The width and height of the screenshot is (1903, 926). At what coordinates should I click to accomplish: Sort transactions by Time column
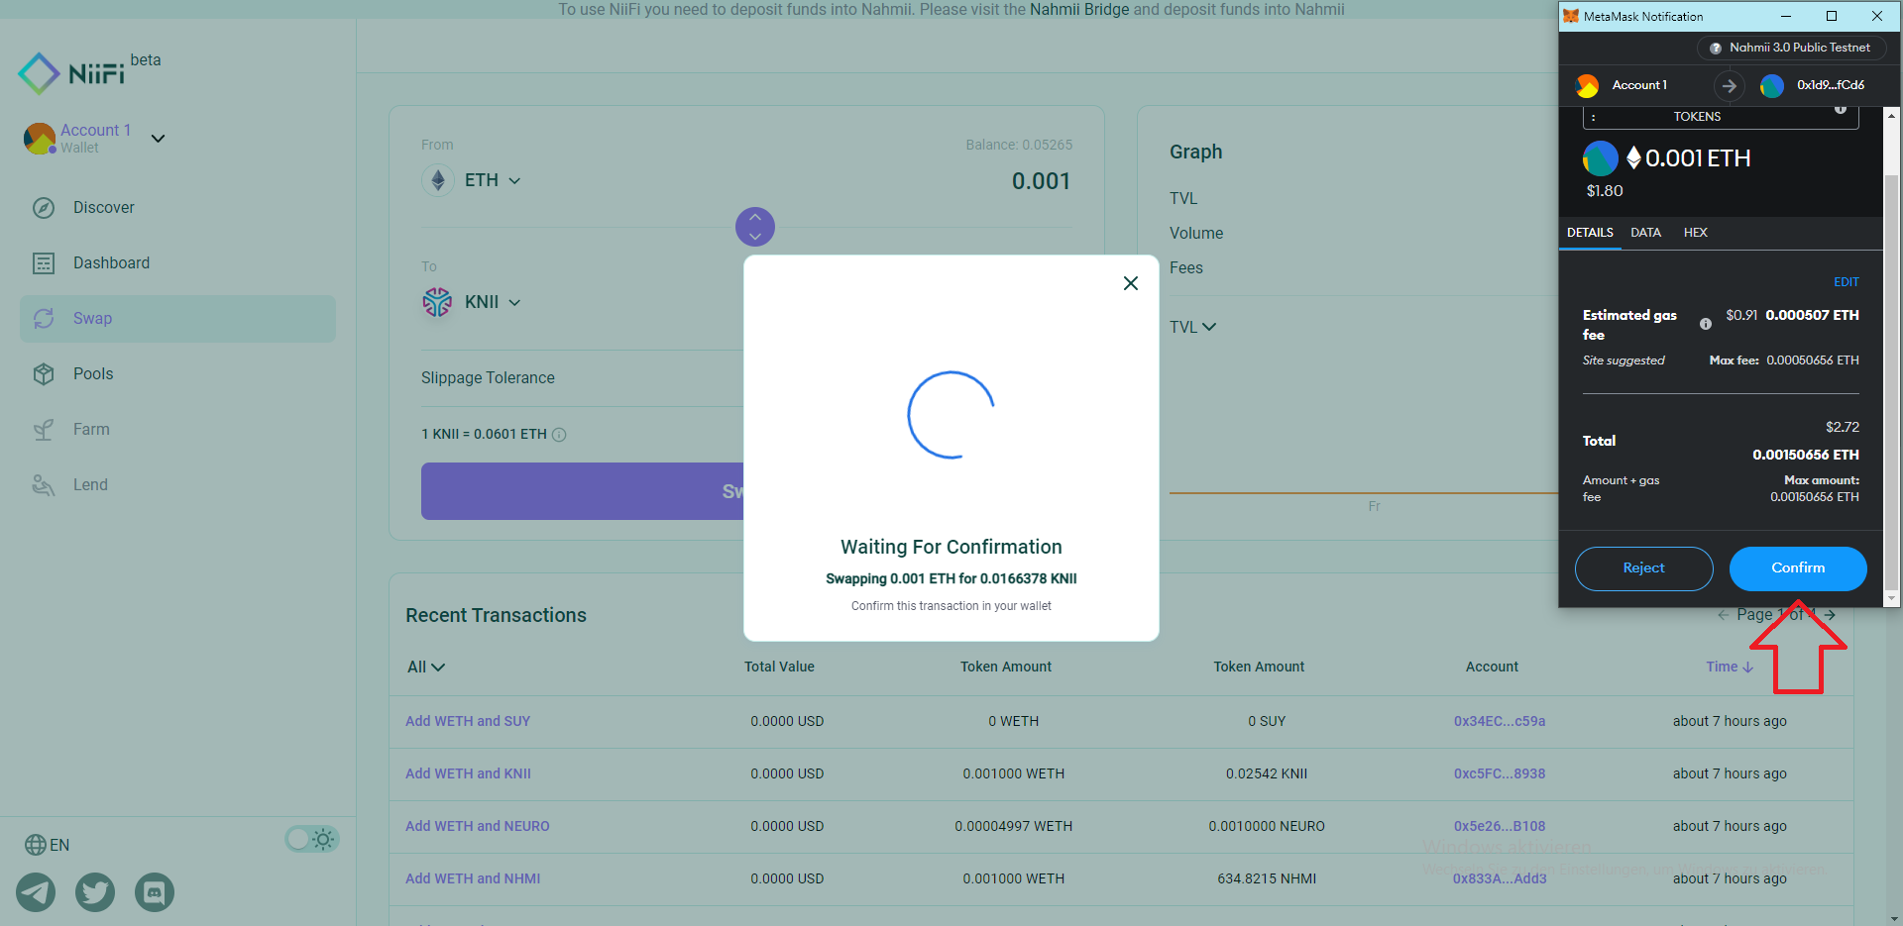click(x=1730, y=667)
